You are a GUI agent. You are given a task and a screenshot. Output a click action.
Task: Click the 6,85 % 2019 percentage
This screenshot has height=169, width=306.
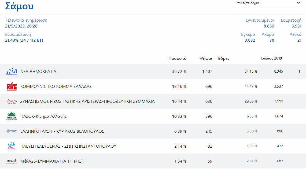[252, 116]
